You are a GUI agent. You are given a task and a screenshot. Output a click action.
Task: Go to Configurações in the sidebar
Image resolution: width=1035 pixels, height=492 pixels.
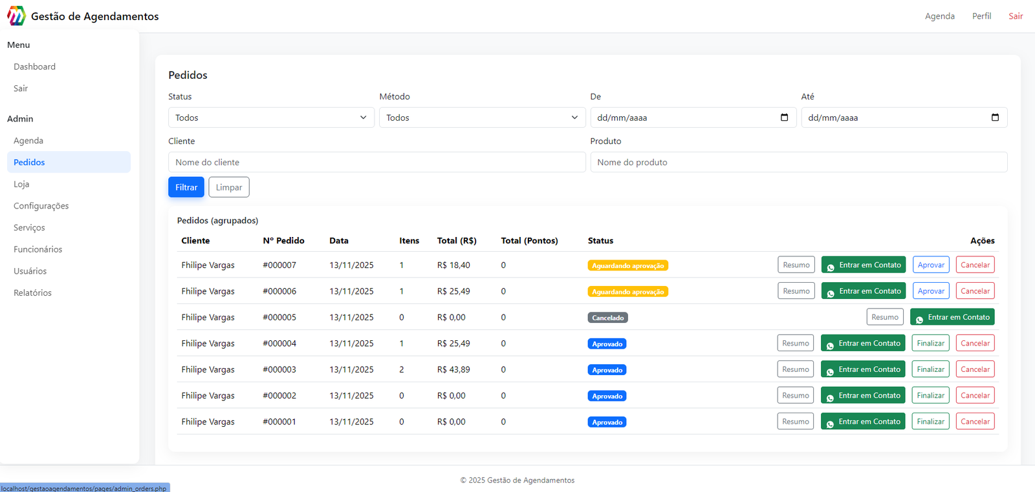coord(41,206)
